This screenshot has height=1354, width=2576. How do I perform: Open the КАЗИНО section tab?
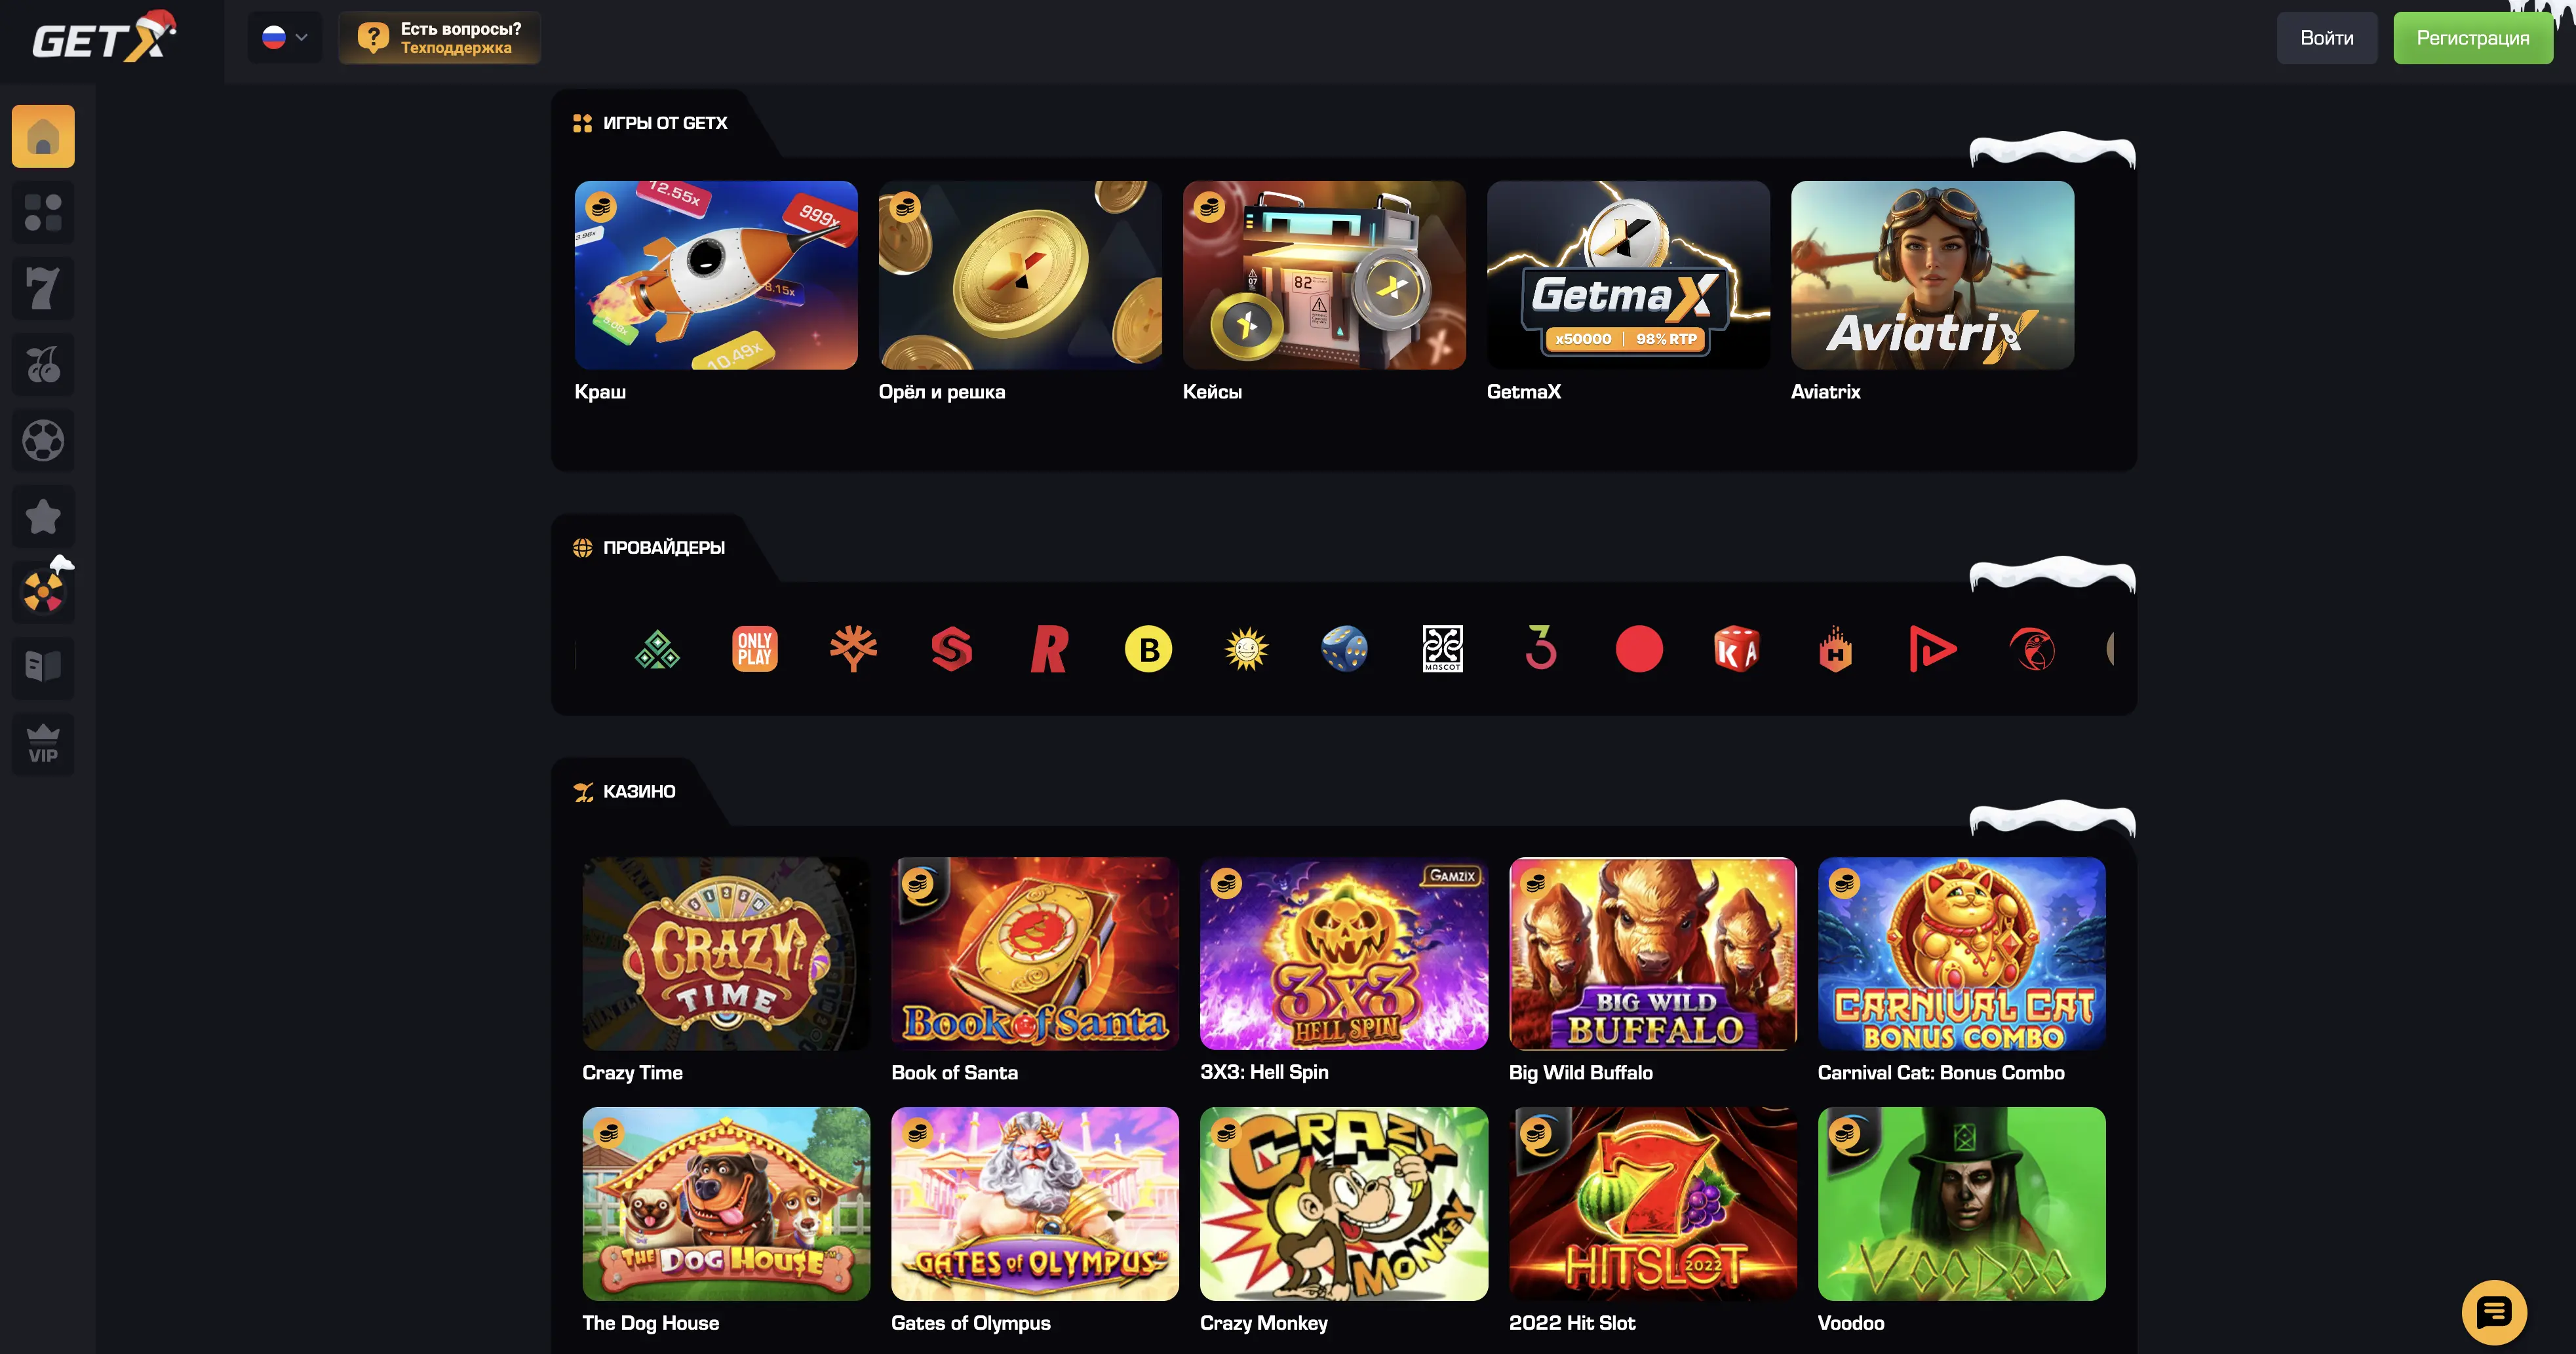(x=624, y=791)
